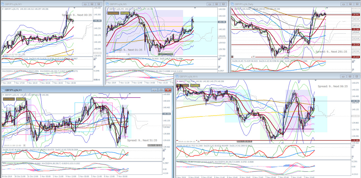Toggle the Profile button in the H1 chart
The width and height of the screenshot is (361, 178).
(20, 99)
